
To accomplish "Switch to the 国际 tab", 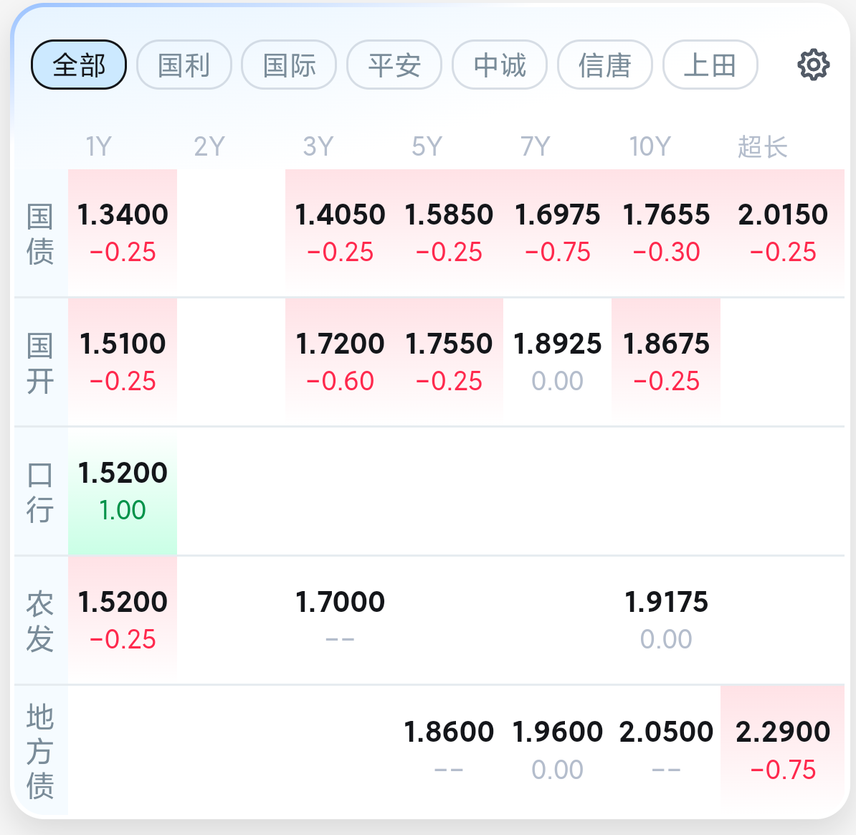I will click(x=289, y=65).
